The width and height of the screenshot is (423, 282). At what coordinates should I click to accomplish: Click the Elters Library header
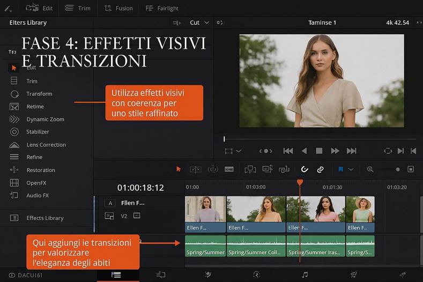(28, 23)
